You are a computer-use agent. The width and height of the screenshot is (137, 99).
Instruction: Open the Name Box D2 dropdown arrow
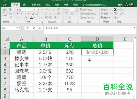[x=17, y=28]
